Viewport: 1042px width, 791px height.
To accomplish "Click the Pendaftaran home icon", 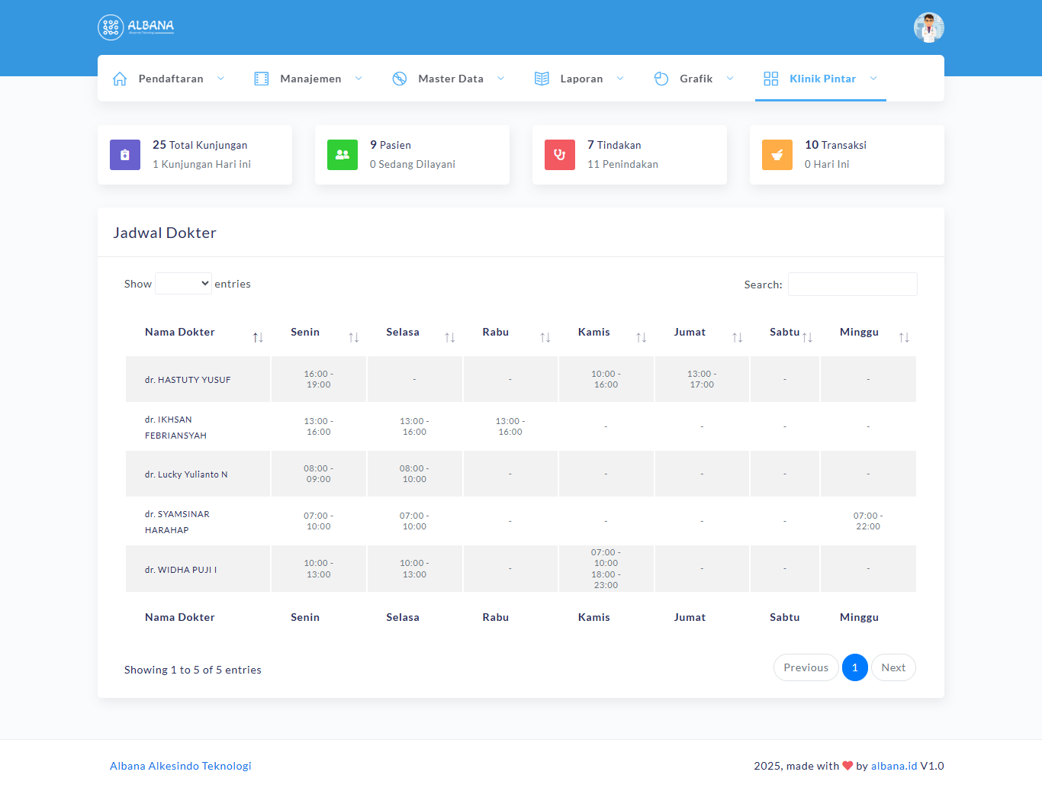I will (x=120, y=79).
